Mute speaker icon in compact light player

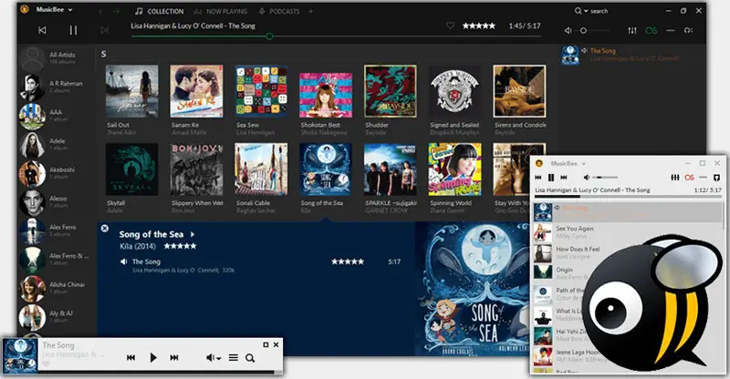tap(587, 177)
